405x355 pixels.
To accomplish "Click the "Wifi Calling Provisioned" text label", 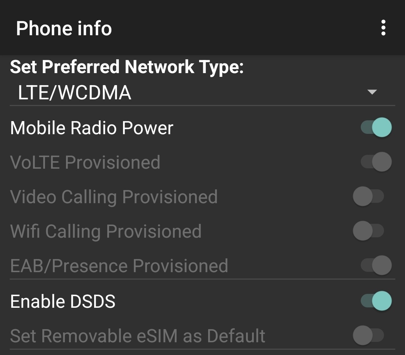I will click(x=105, y=231).
